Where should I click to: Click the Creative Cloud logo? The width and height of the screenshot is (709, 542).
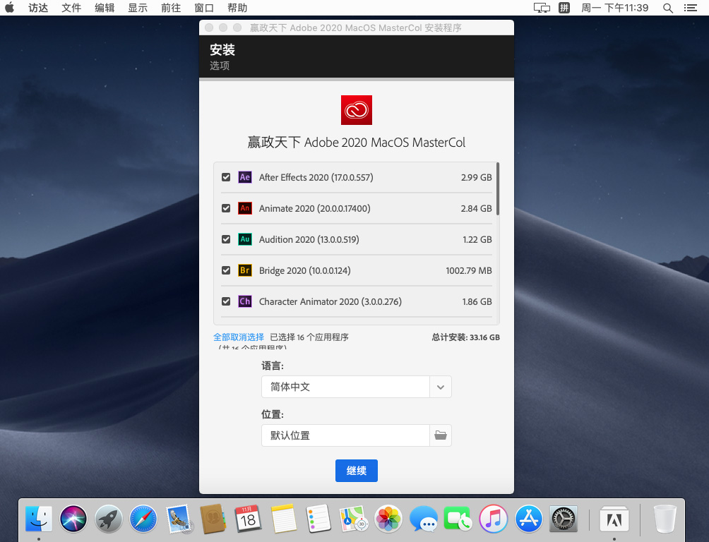[x=357, y=110]
